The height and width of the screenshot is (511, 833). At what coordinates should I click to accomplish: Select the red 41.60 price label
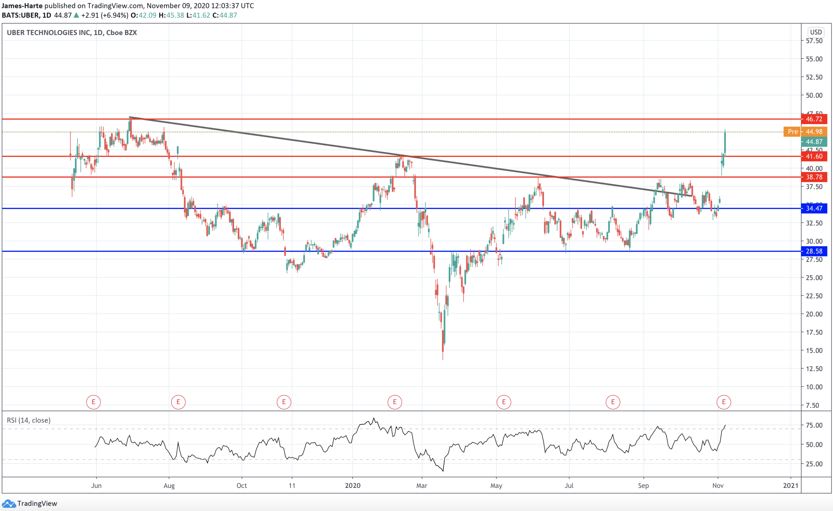pyautogui.click(x=814, y=156)
